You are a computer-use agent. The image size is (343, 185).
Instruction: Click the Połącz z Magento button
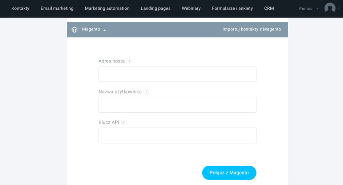229,173
